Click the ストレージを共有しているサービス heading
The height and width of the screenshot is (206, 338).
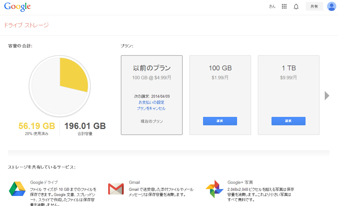click(42, 167)
